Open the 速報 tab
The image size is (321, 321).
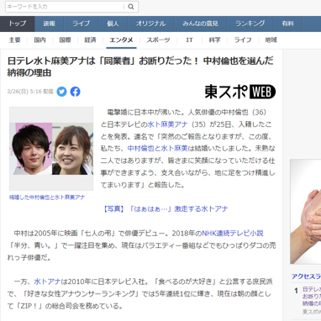click(50, 24)
